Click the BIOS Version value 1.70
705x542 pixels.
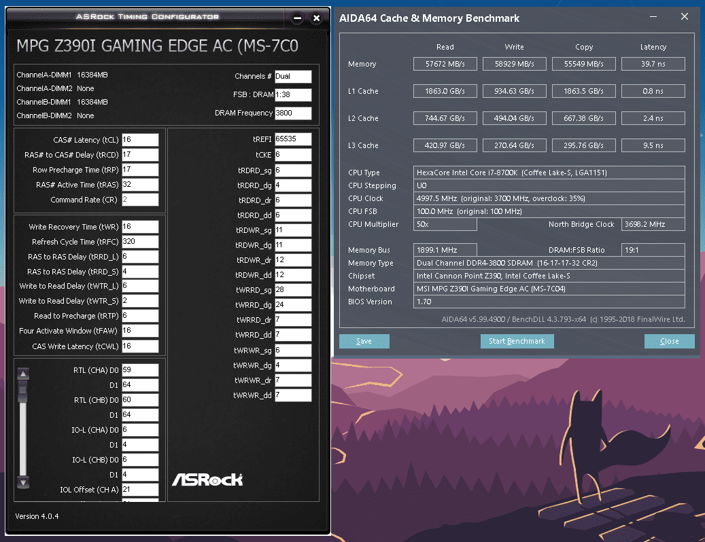click(x=549, y=302)
